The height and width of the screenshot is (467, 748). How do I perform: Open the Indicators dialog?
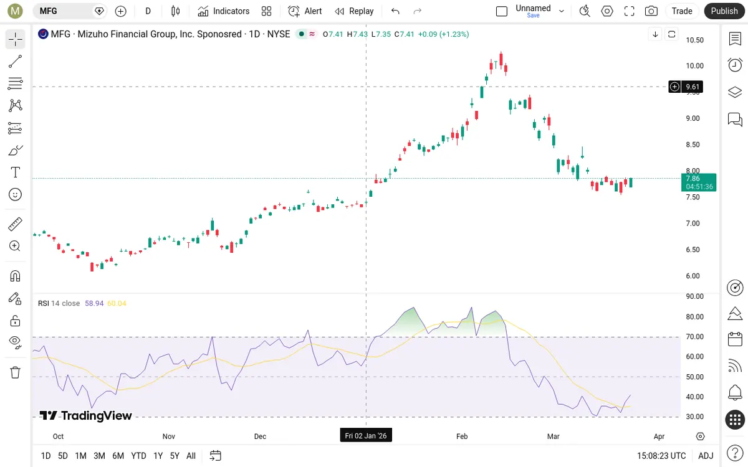(224, 11)
